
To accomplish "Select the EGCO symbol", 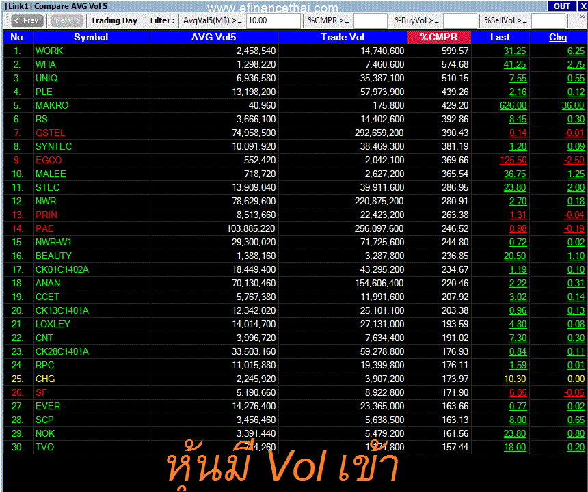I will [49, 160].
